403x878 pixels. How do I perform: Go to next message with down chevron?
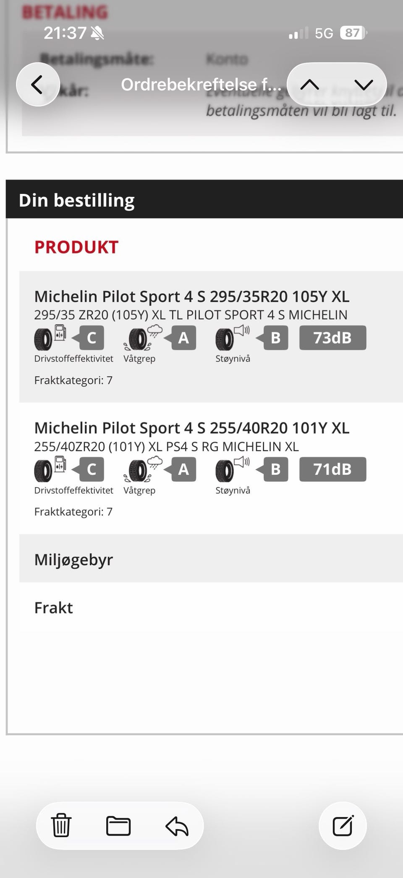363,85
